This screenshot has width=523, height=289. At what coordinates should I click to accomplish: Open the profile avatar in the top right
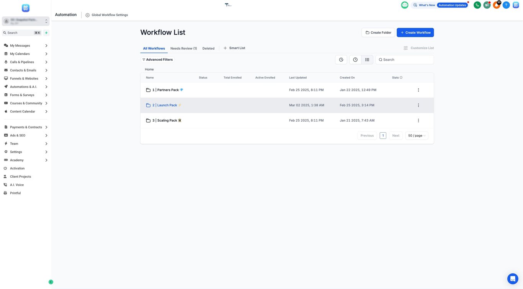point(516,5)
